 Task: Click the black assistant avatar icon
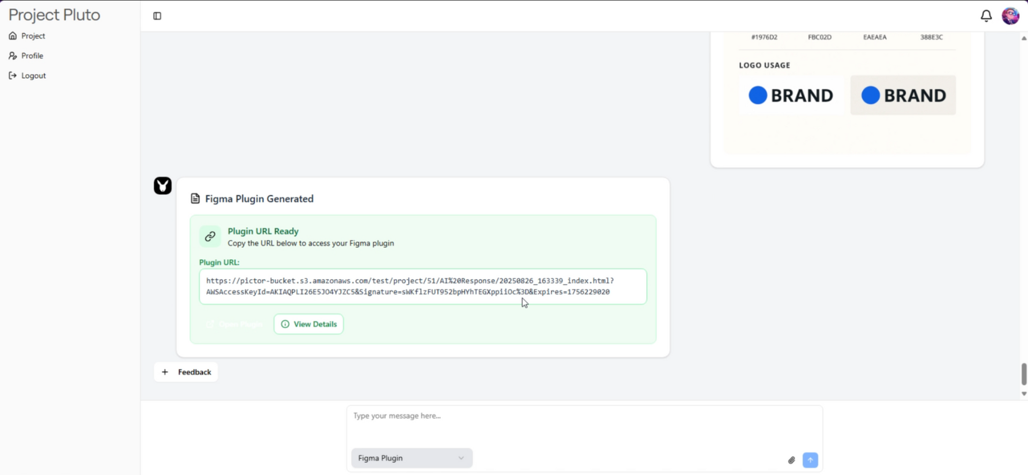click(x=163, y=186)
